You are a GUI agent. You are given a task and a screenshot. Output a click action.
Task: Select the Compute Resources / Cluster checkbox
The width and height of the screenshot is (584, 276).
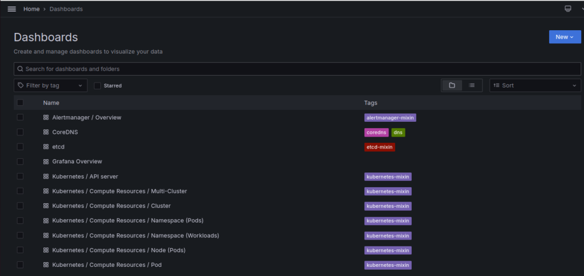tap(20, 206)
